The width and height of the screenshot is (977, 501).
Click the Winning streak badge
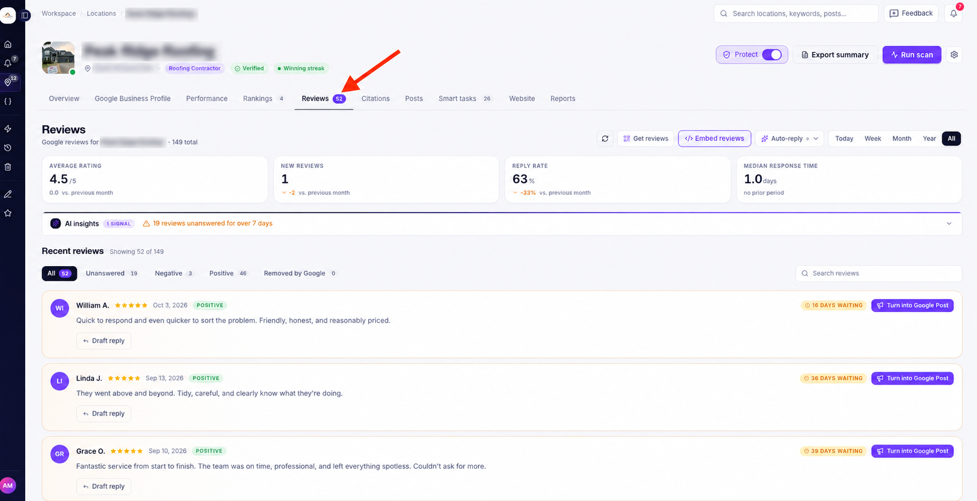click(x=301, y=69)
